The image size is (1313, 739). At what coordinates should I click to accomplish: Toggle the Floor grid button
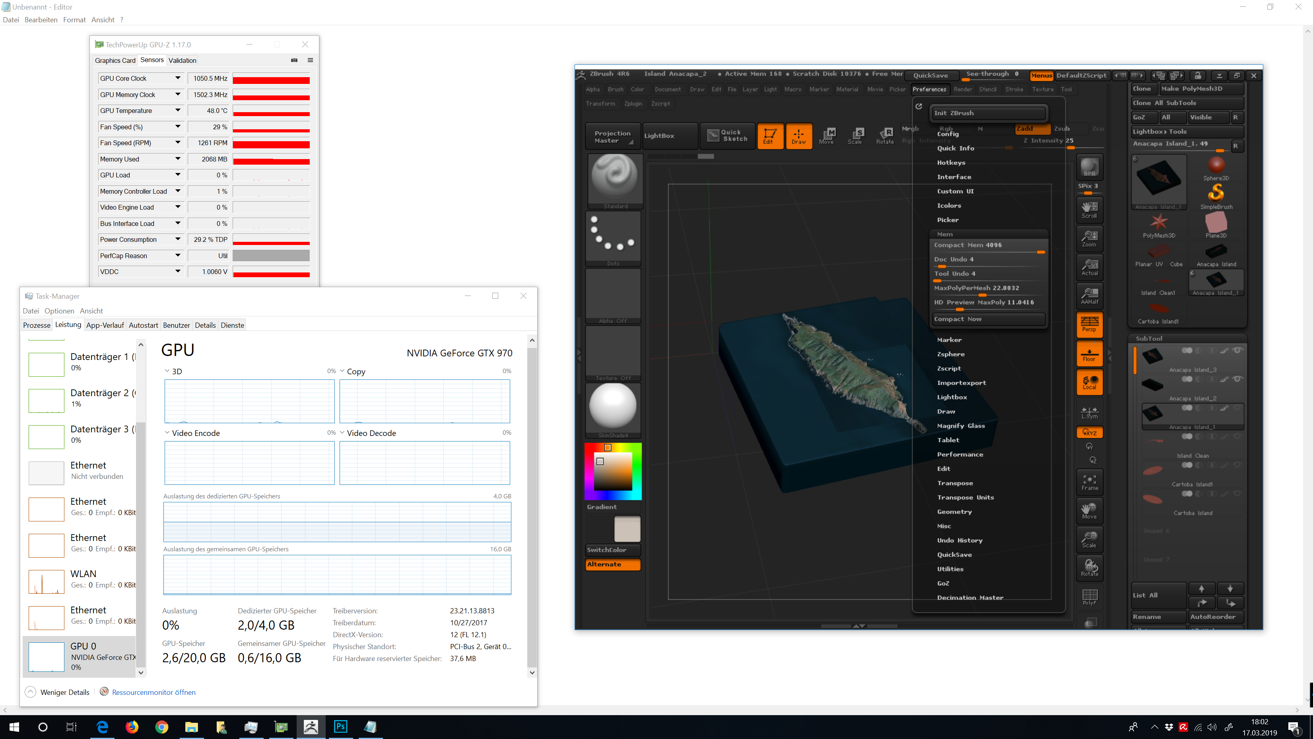point(1090,353)
